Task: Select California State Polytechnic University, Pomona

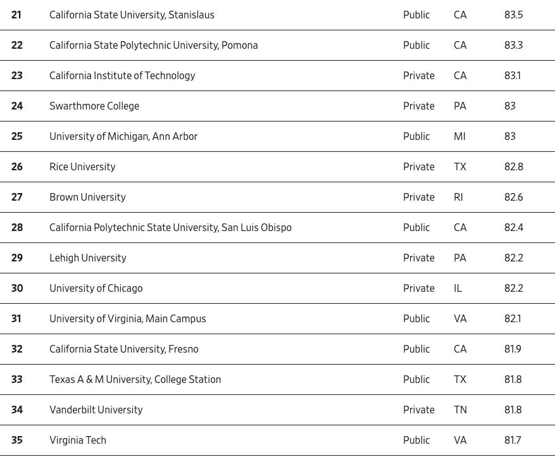Action: pyautogui.click(x=153, y=46)
